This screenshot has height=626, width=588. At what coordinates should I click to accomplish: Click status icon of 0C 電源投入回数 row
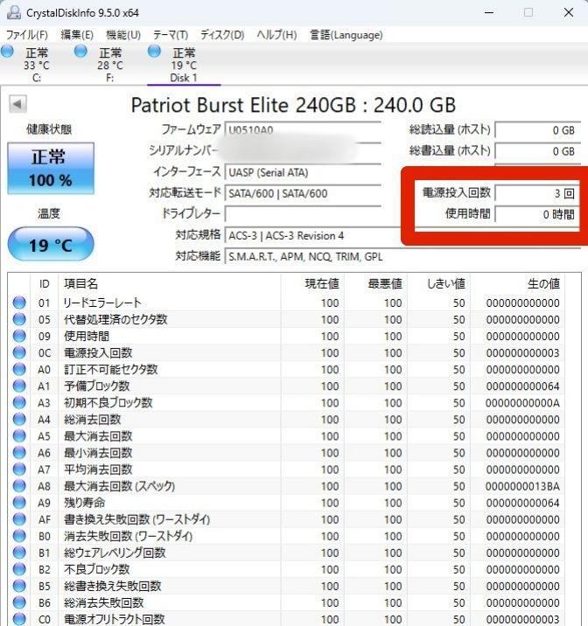[x=19, y=352]
